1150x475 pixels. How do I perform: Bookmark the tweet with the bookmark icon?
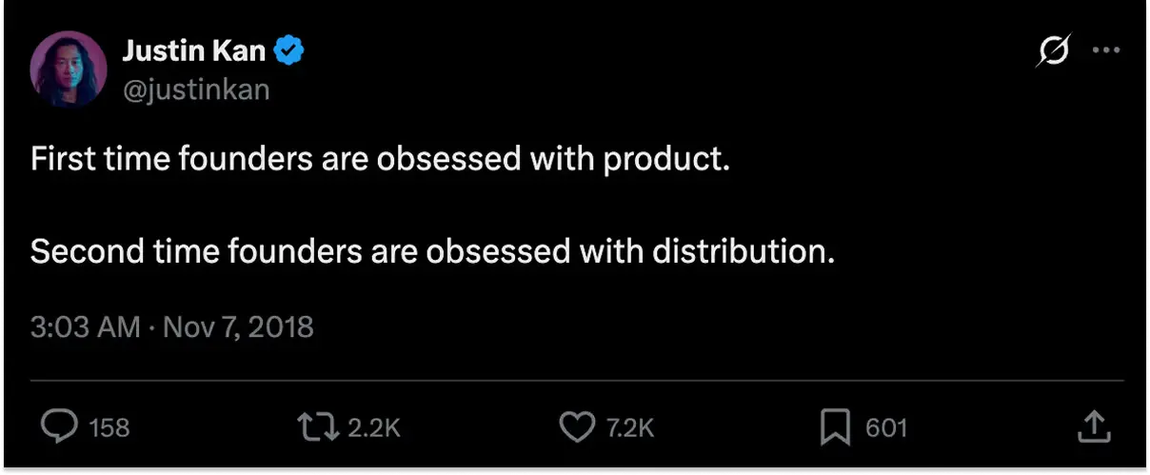tap(835, 427)
